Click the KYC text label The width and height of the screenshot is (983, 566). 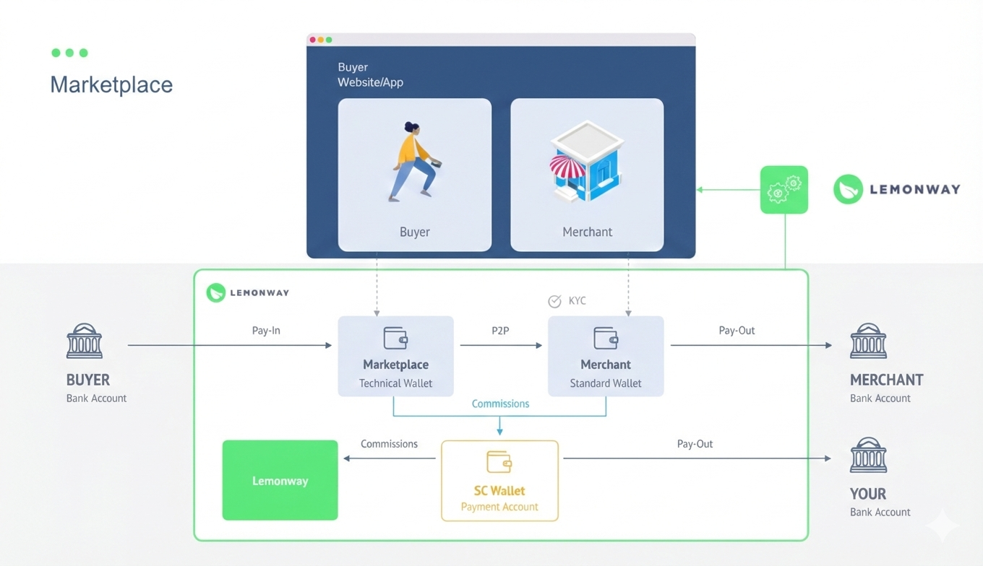(577, 301)
